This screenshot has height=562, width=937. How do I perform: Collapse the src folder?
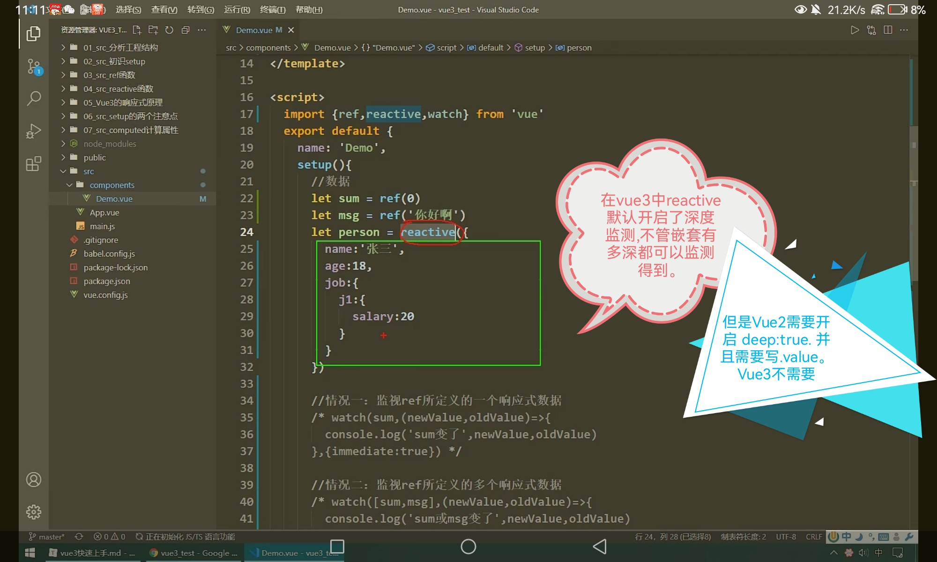(x=89, y=171)
